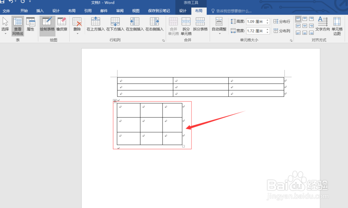
Task: Click the top-left cell of upper table
Action: (145, 80)
